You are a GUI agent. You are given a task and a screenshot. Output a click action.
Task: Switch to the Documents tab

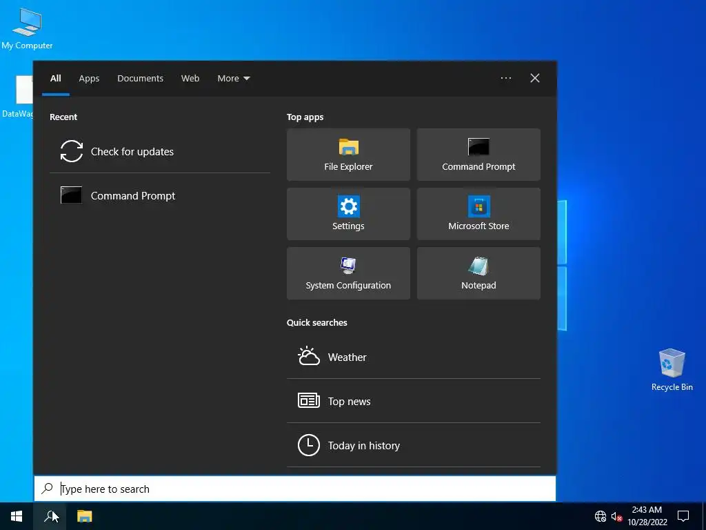tap(140, 78)
